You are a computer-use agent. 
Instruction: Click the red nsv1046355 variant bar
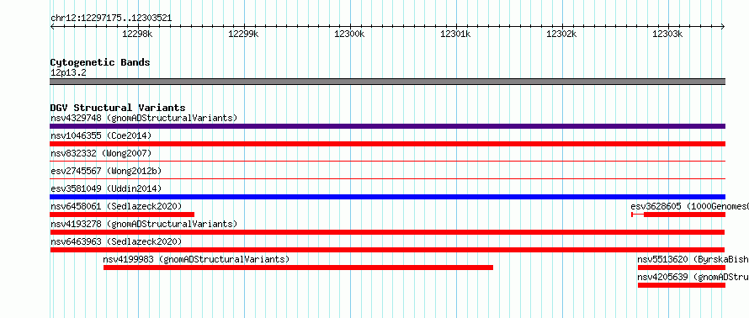[x=387, y=144]
